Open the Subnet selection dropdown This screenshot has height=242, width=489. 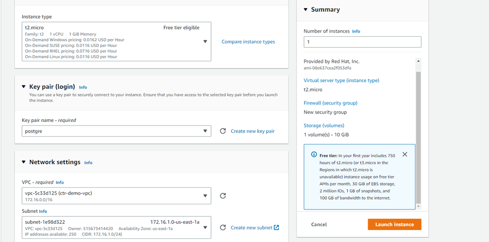point(205,227)
